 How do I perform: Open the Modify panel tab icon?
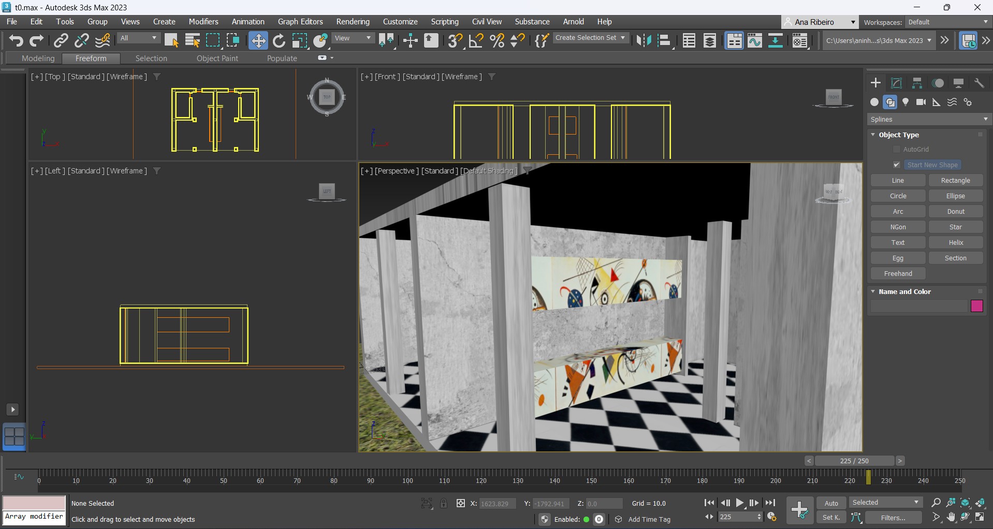pyautogui.click(x=896, y=83)
